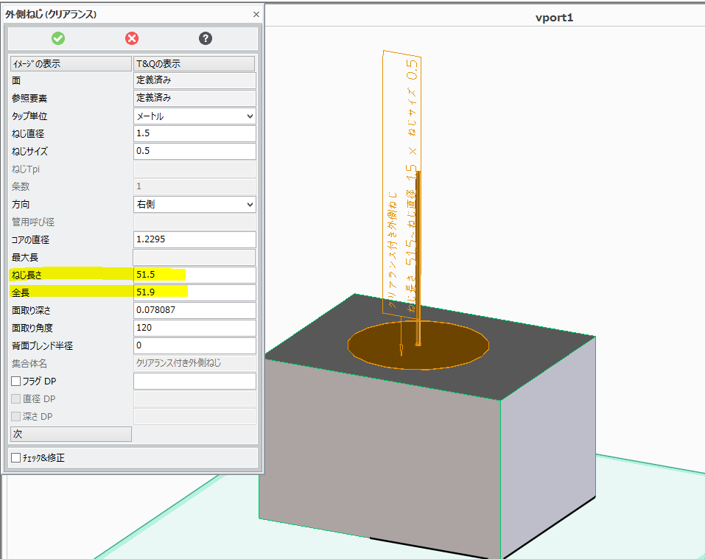Click the ねじ直径 input field
This screenshot has width=705, height=559.
pyautogui.click(x=194, y=134)
